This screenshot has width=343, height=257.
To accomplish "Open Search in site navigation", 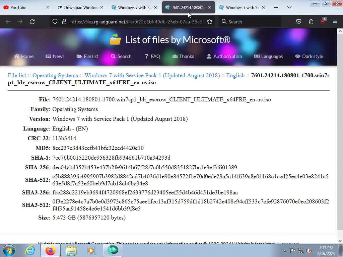I will (x=121, y=56).
